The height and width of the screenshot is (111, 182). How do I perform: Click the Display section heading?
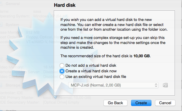point(12,60)
